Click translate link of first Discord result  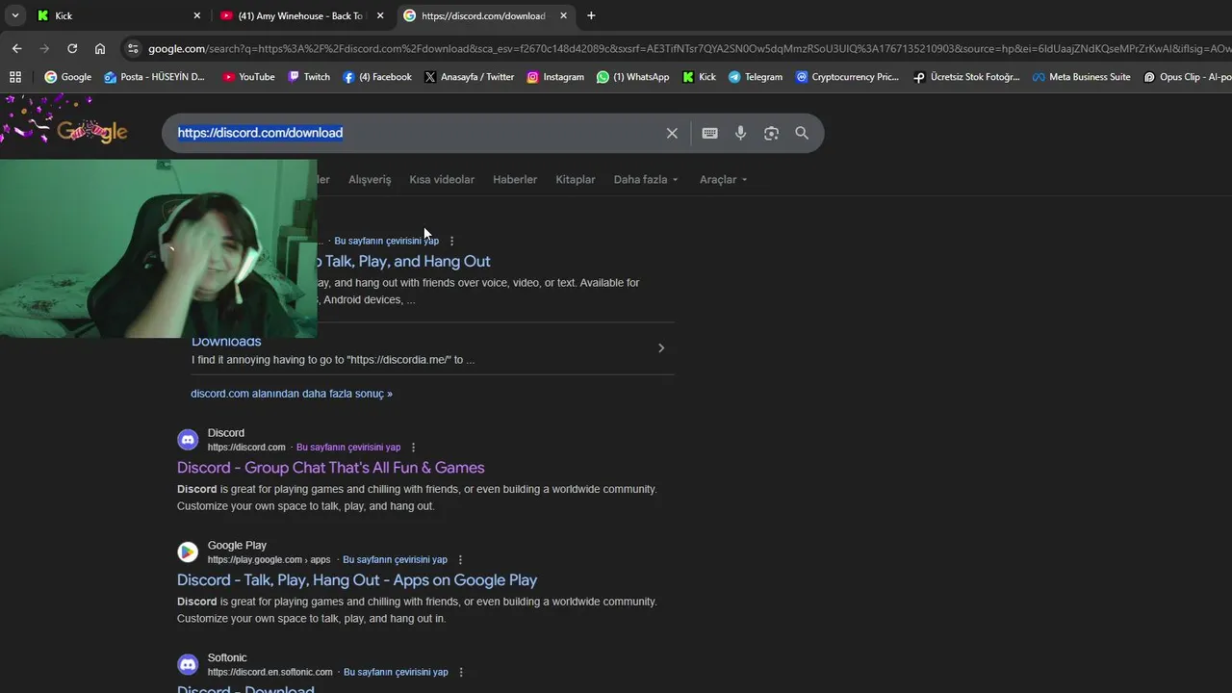point(386,241)
